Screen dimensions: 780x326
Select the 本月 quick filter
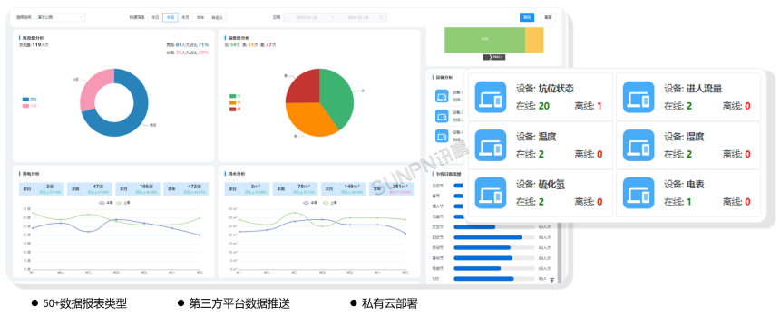pyautogui.click(x=185, y=17)
